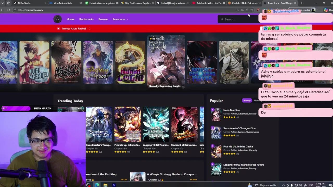Viewport: 333px width, 187px height.
Task: Open Standard of Reincarnation trending cover
Action: pyautogui.click(x=184, y=124)
